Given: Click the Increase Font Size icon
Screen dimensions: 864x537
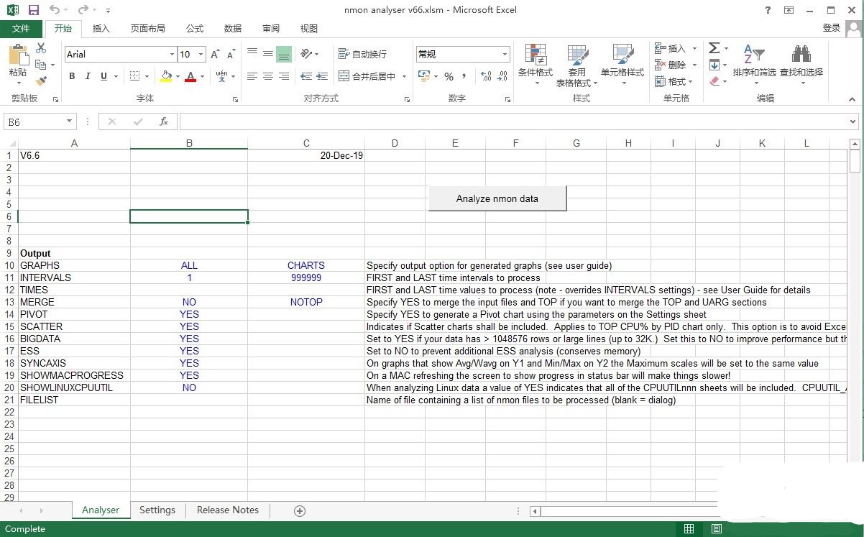Looking at the screenshot, I should pyautogui.click(x=215, y=55).
